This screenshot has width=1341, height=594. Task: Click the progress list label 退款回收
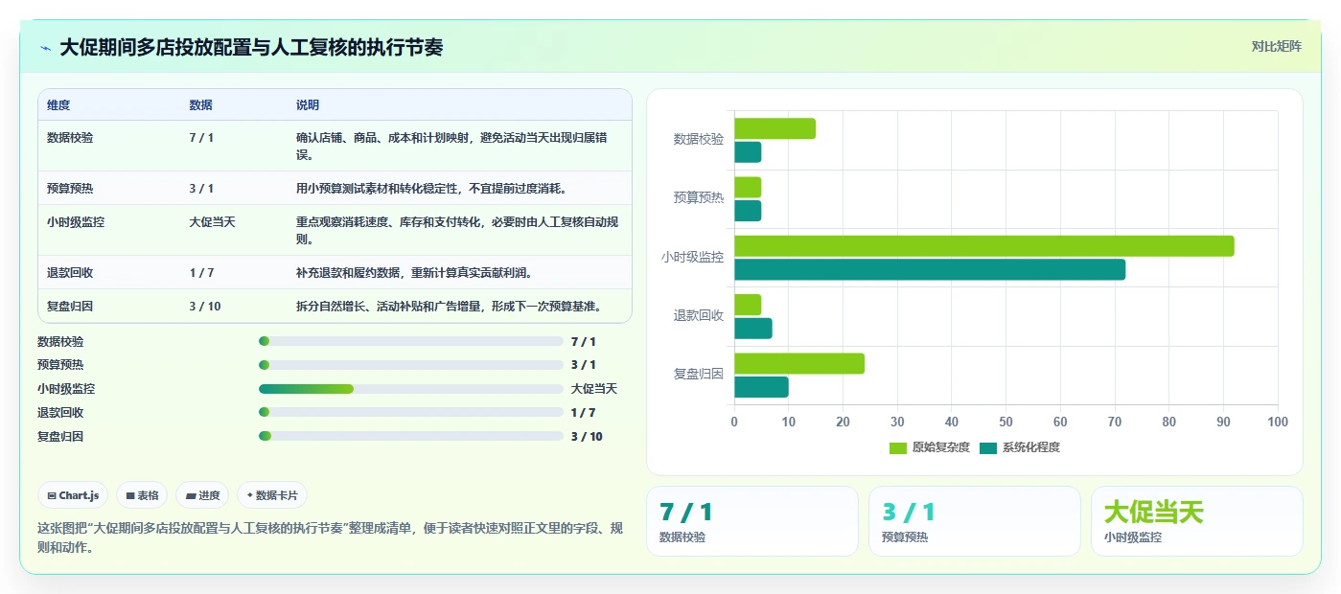(60, 413)
